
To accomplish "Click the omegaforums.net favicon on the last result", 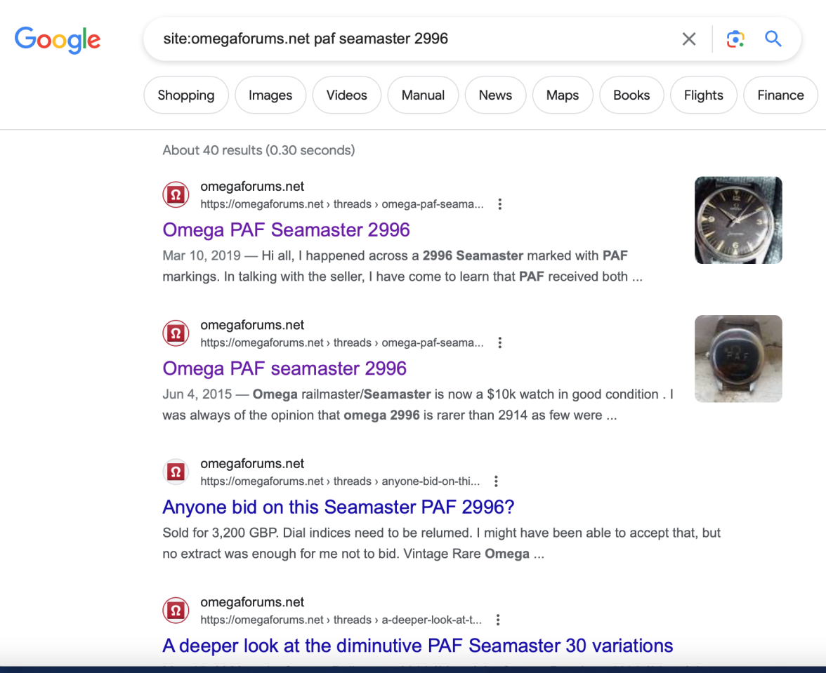I will pyautogui.click(x=176, y=611).
